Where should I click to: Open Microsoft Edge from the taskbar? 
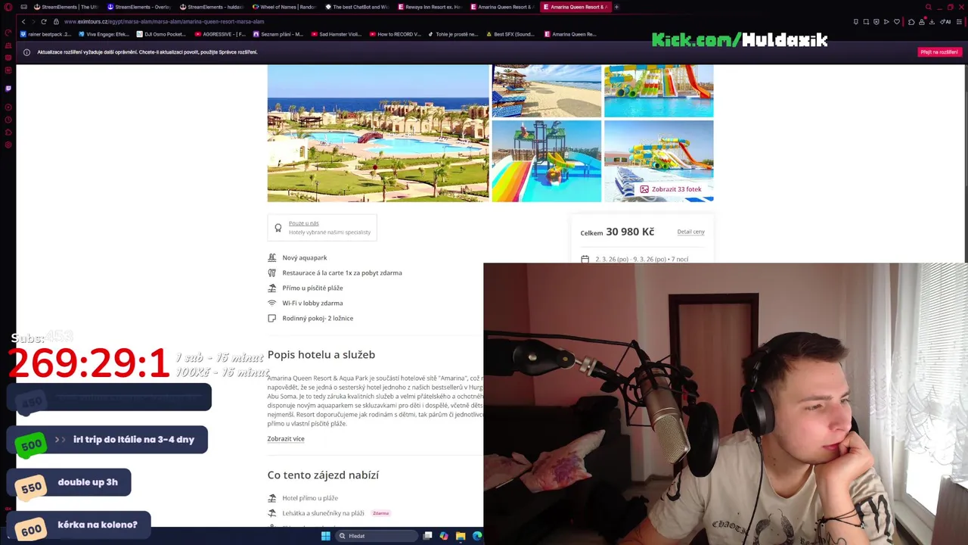[x=477, y=536]
